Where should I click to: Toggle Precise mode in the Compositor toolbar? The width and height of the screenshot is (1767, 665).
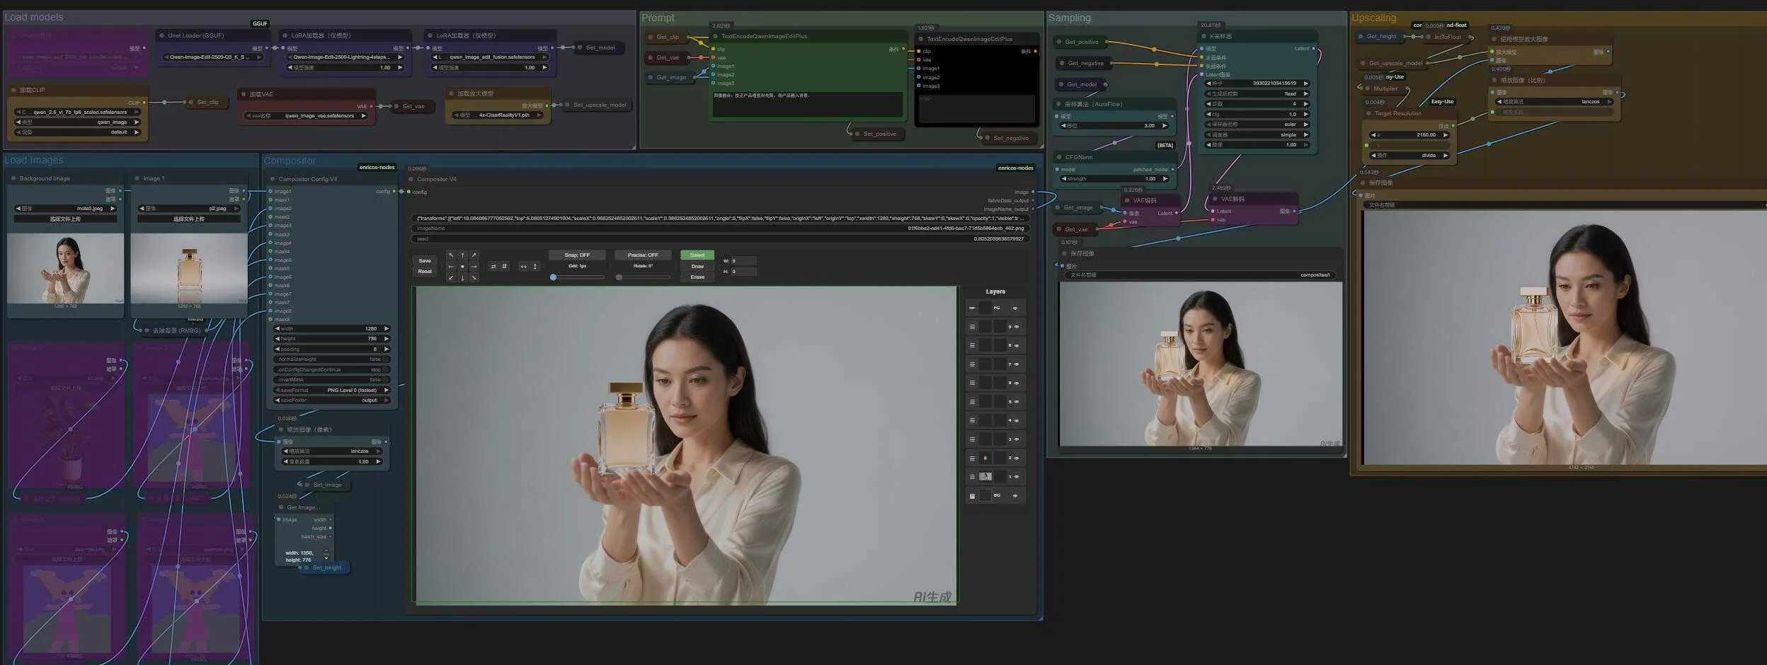pyautogui.click(x=644, y=255)
